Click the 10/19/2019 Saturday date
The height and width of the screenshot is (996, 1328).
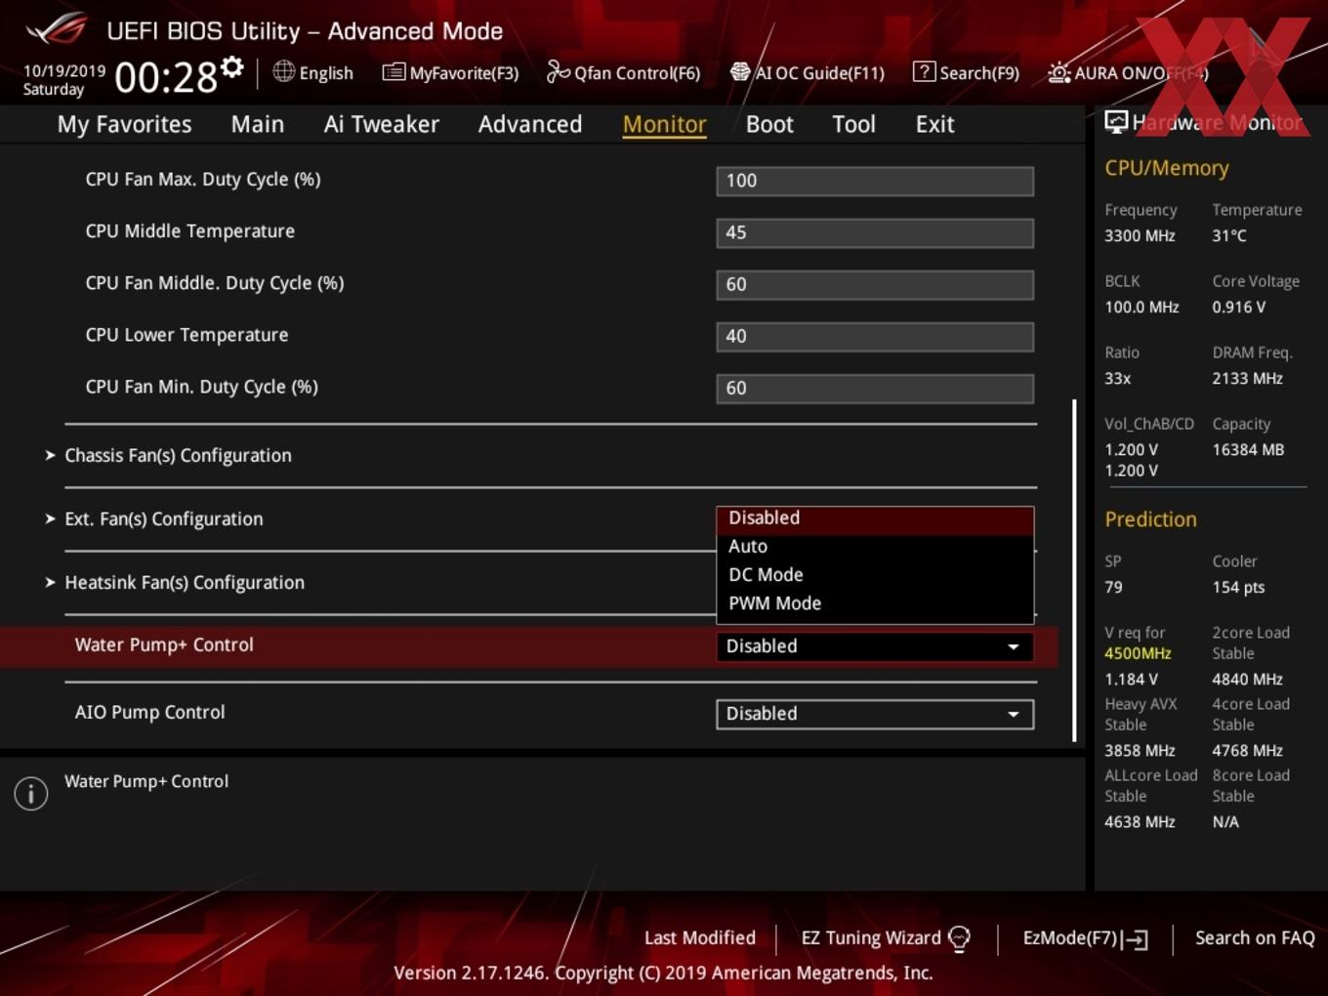click(x=64, y=80)
